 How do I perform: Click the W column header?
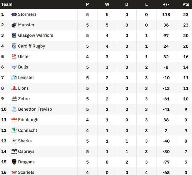107,4
